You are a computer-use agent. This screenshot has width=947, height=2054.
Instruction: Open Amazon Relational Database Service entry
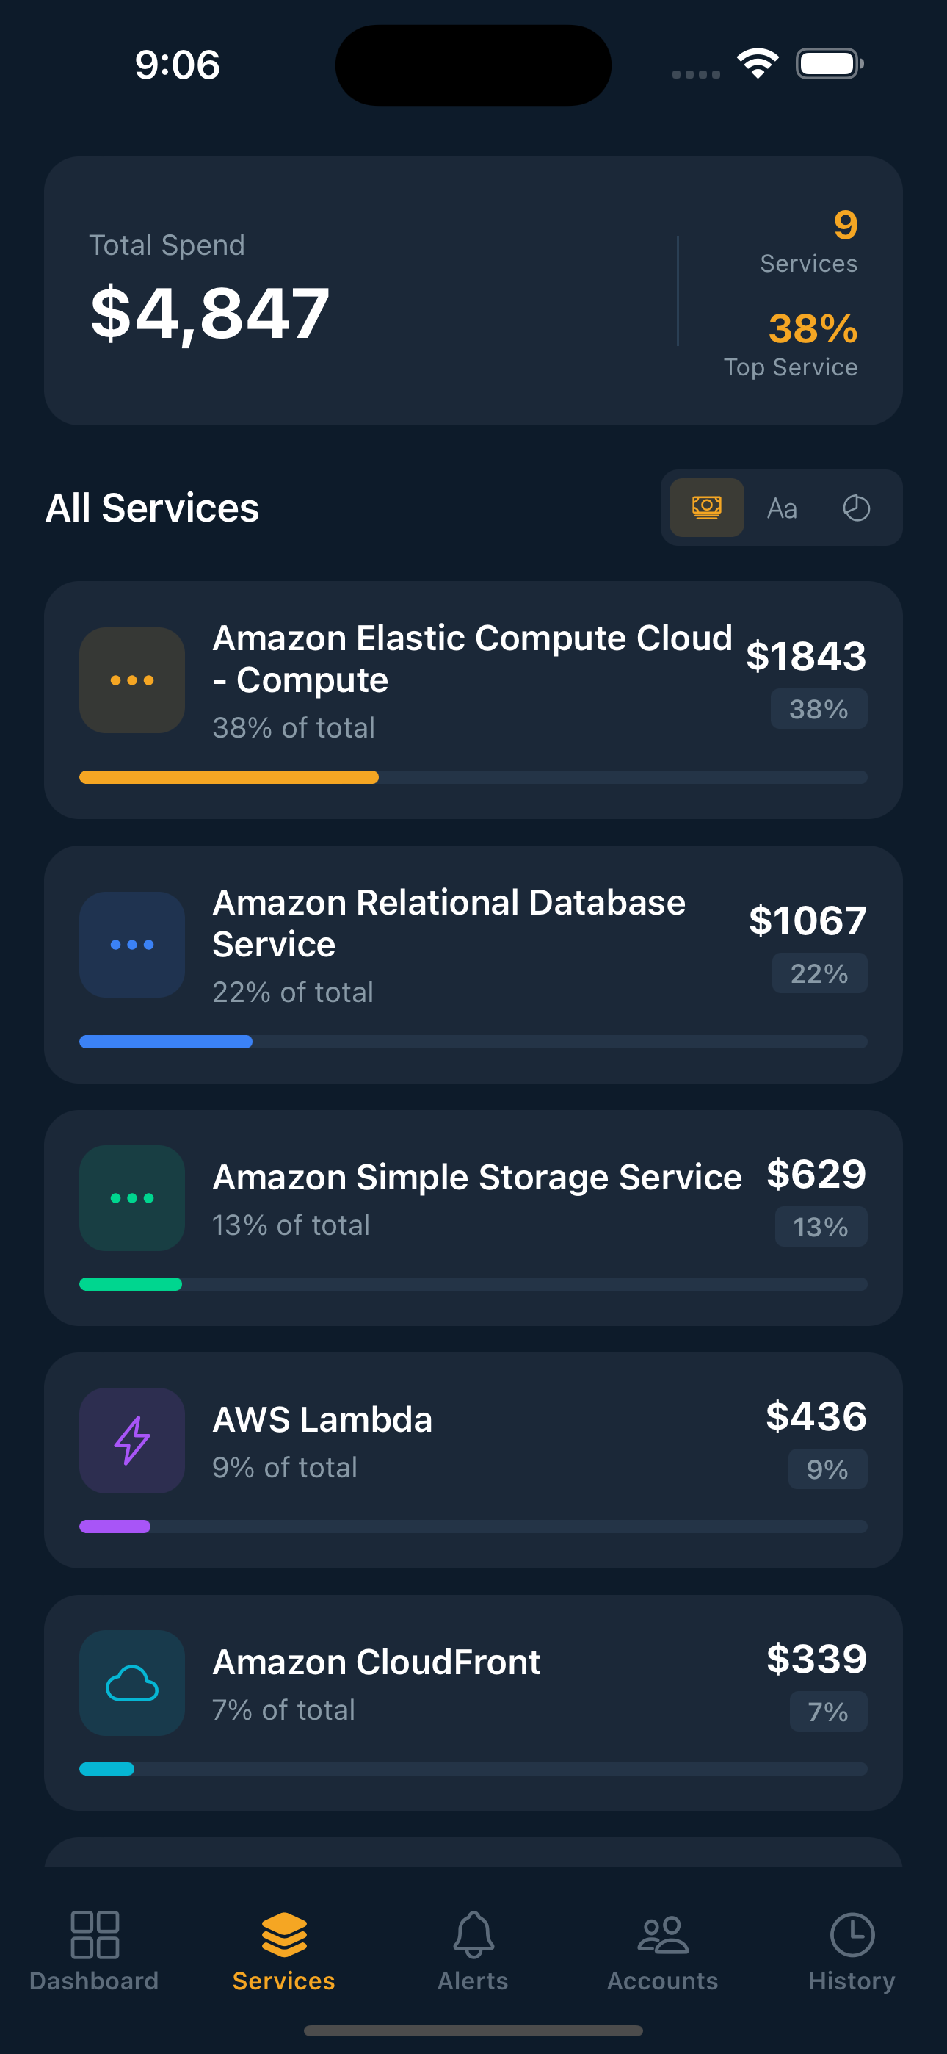point(449,923)
